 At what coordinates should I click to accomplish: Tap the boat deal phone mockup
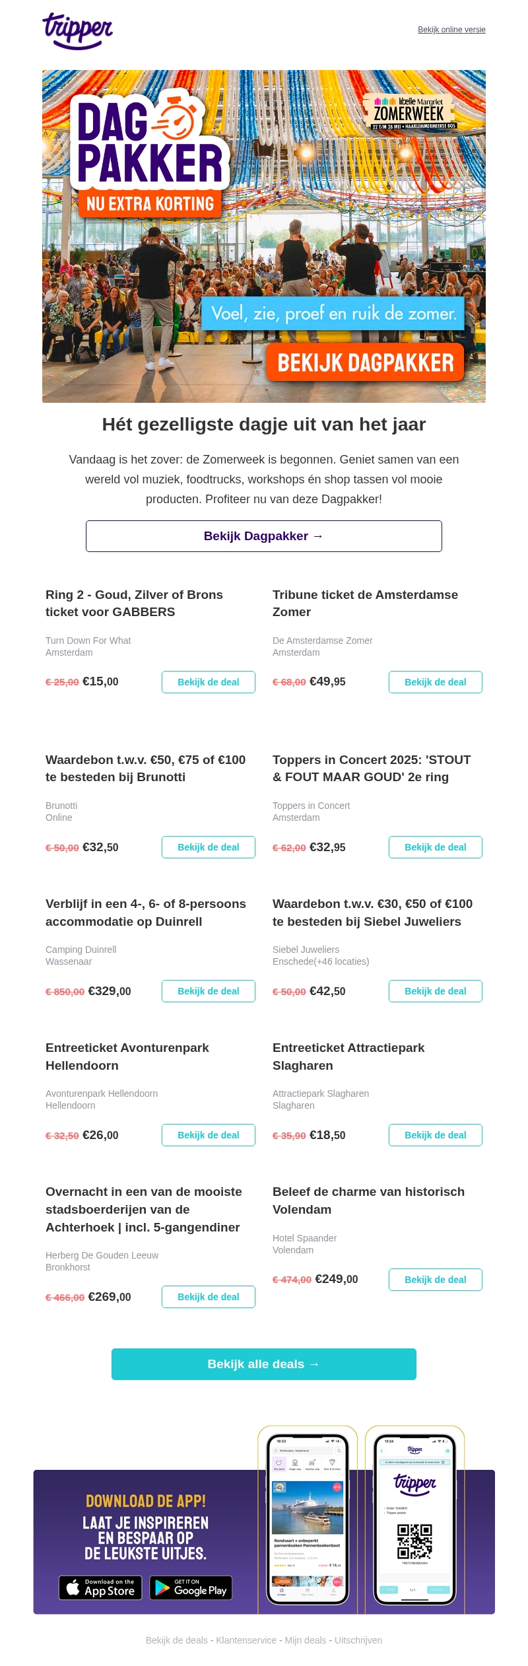308,1519
